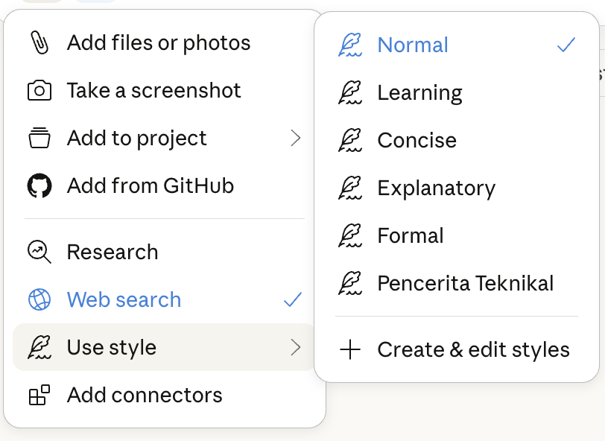Click the plus icon for creating styles
Image resolution: width=605 pixels, height=441 pixels.
[349, 349]
